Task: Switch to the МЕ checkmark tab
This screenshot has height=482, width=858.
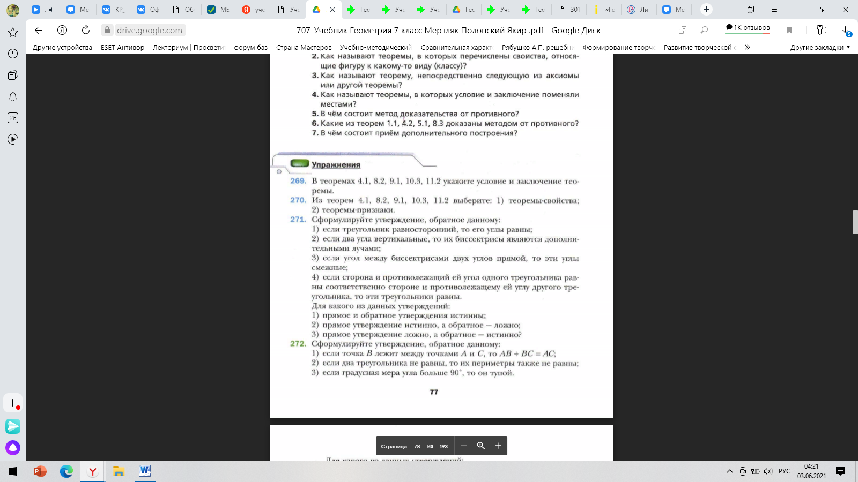Action: click(x=219, y=10)
